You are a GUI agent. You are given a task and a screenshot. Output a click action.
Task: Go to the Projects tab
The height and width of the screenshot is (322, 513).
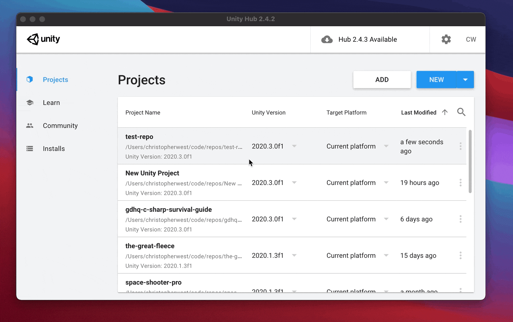tap(55, 79)
